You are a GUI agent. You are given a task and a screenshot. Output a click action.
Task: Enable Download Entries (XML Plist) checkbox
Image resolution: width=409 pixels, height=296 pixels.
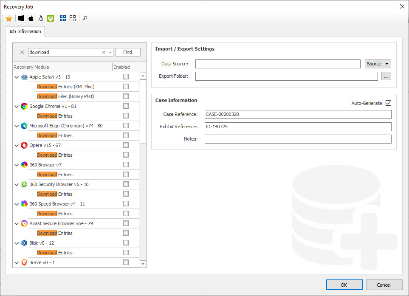coord(126,86)
